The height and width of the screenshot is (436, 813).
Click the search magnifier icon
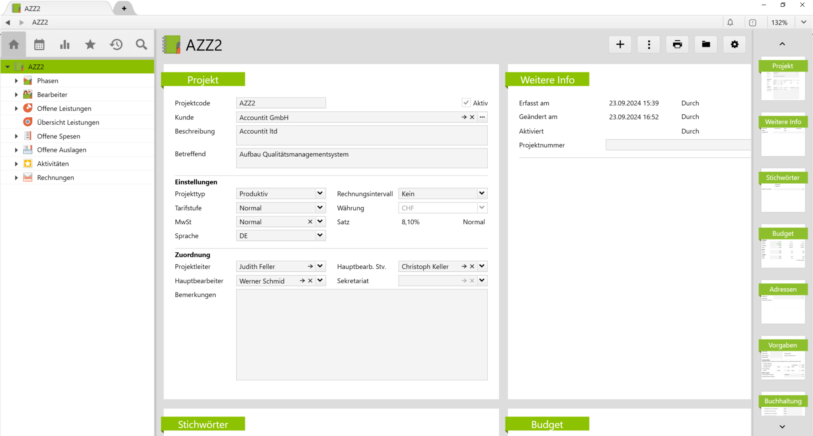[141, 44]
